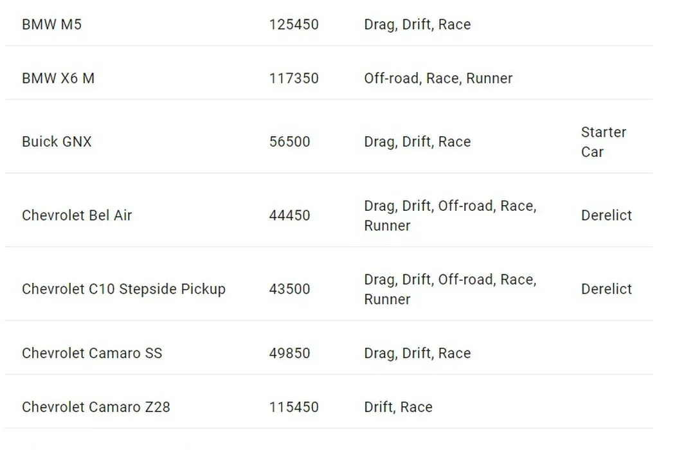This screenshot has width=675, height=450.
Task: Click the 56500 price cell
Action: [x=289, y=141]
